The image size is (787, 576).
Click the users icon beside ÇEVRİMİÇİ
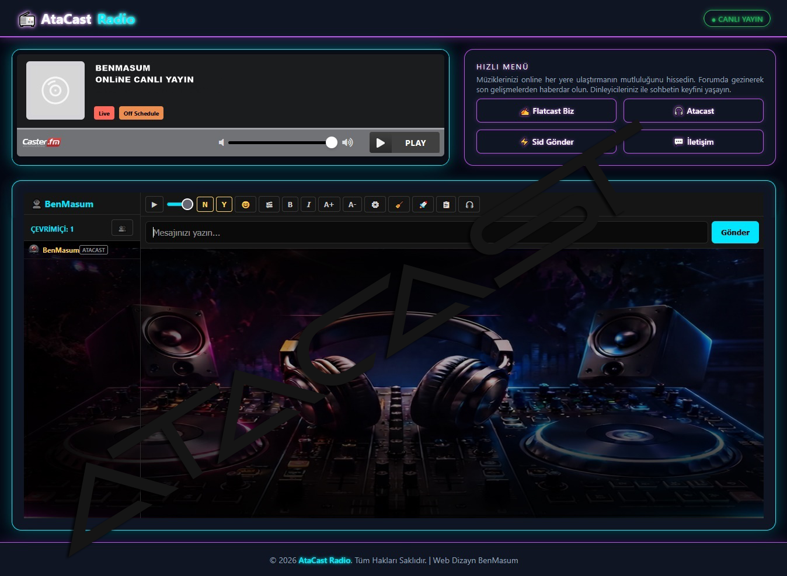coord(122,228)
